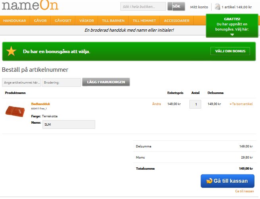Click the VÄLJ DIN BONUS button
This screenshot has height=199, width=260.
click(x=230, y=51)
